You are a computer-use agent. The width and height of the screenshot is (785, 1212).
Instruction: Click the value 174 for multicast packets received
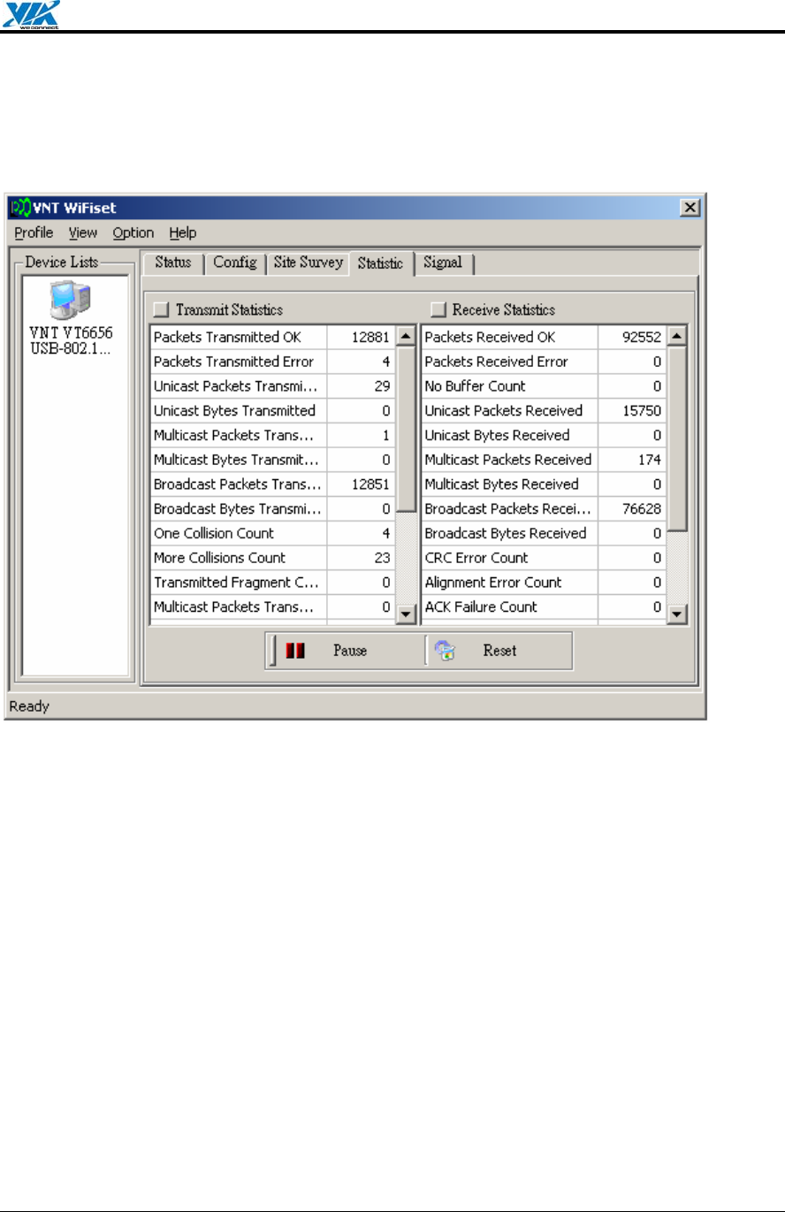(651, 460)
